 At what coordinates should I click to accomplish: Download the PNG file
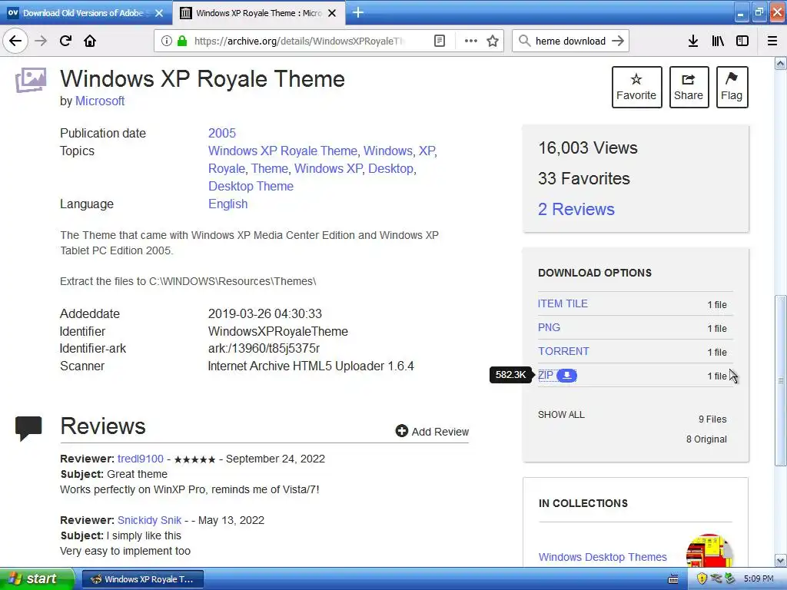[x=549, y=327]
